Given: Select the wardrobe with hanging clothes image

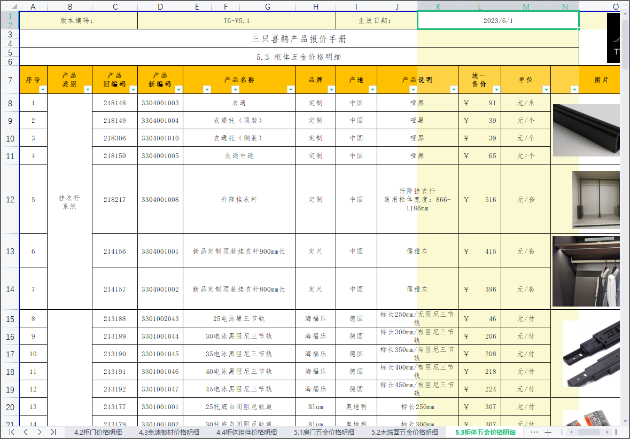Looking at the screenshot, I should click(586, 271).
